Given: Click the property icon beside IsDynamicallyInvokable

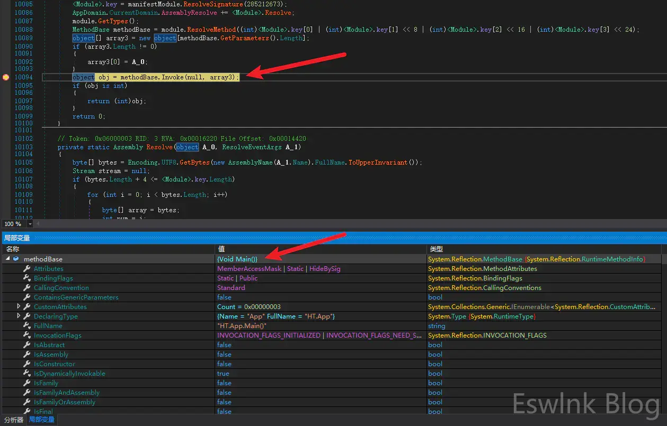Looking at the screenshot, I should [26, 374].
